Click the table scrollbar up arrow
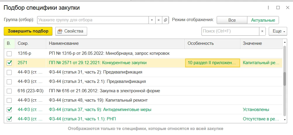 point(285,42)
